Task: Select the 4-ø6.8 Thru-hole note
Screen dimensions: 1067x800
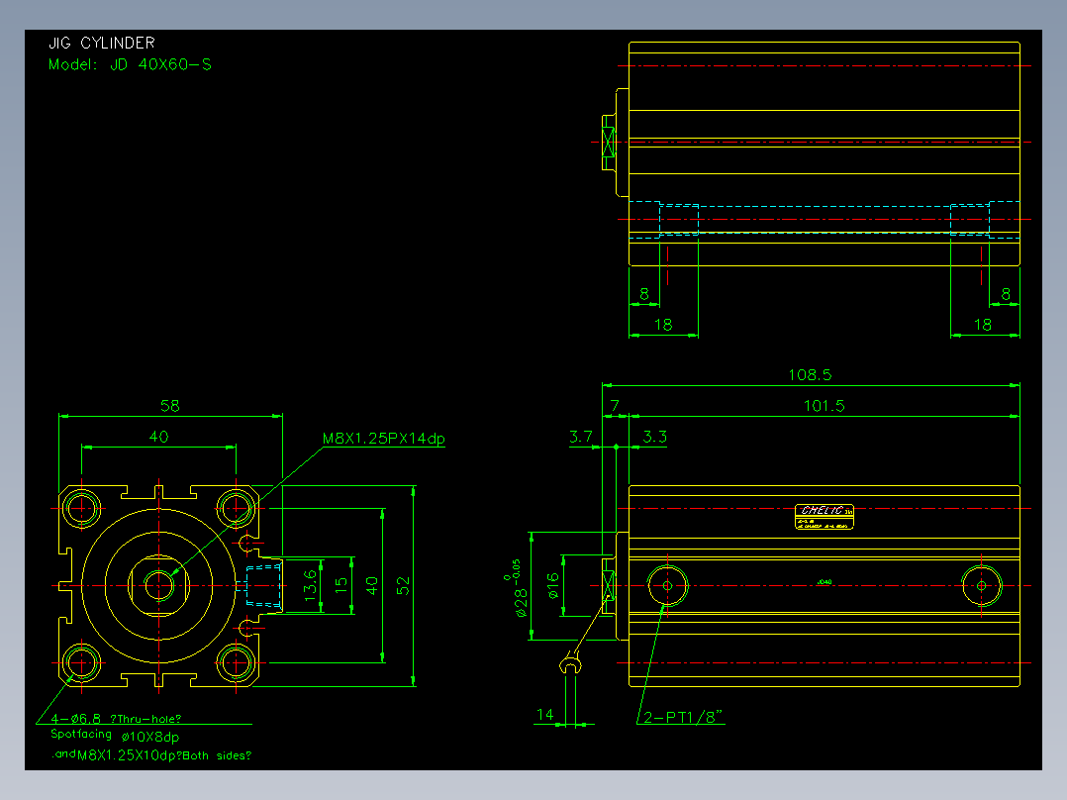Action: click(117, 719)
